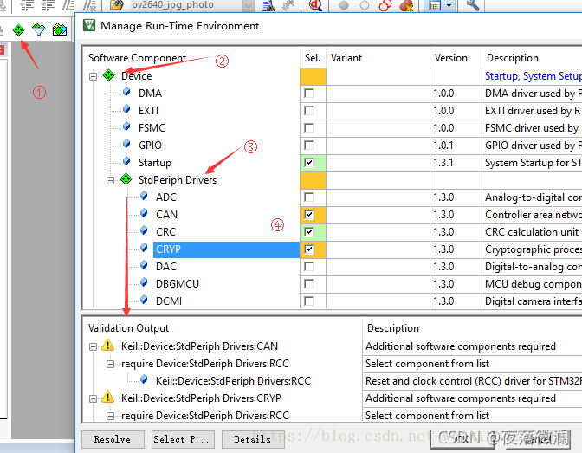Image resolution: width=582 pixels, height=453 pixels.
Task: Click the Select Software Packs toolbar icon
Action: point(39,29)
